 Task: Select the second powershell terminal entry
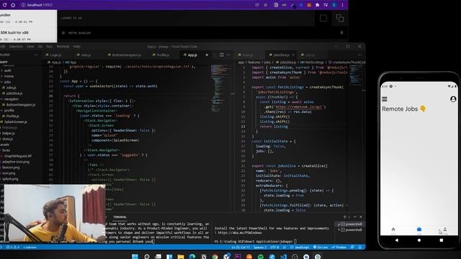351,230
